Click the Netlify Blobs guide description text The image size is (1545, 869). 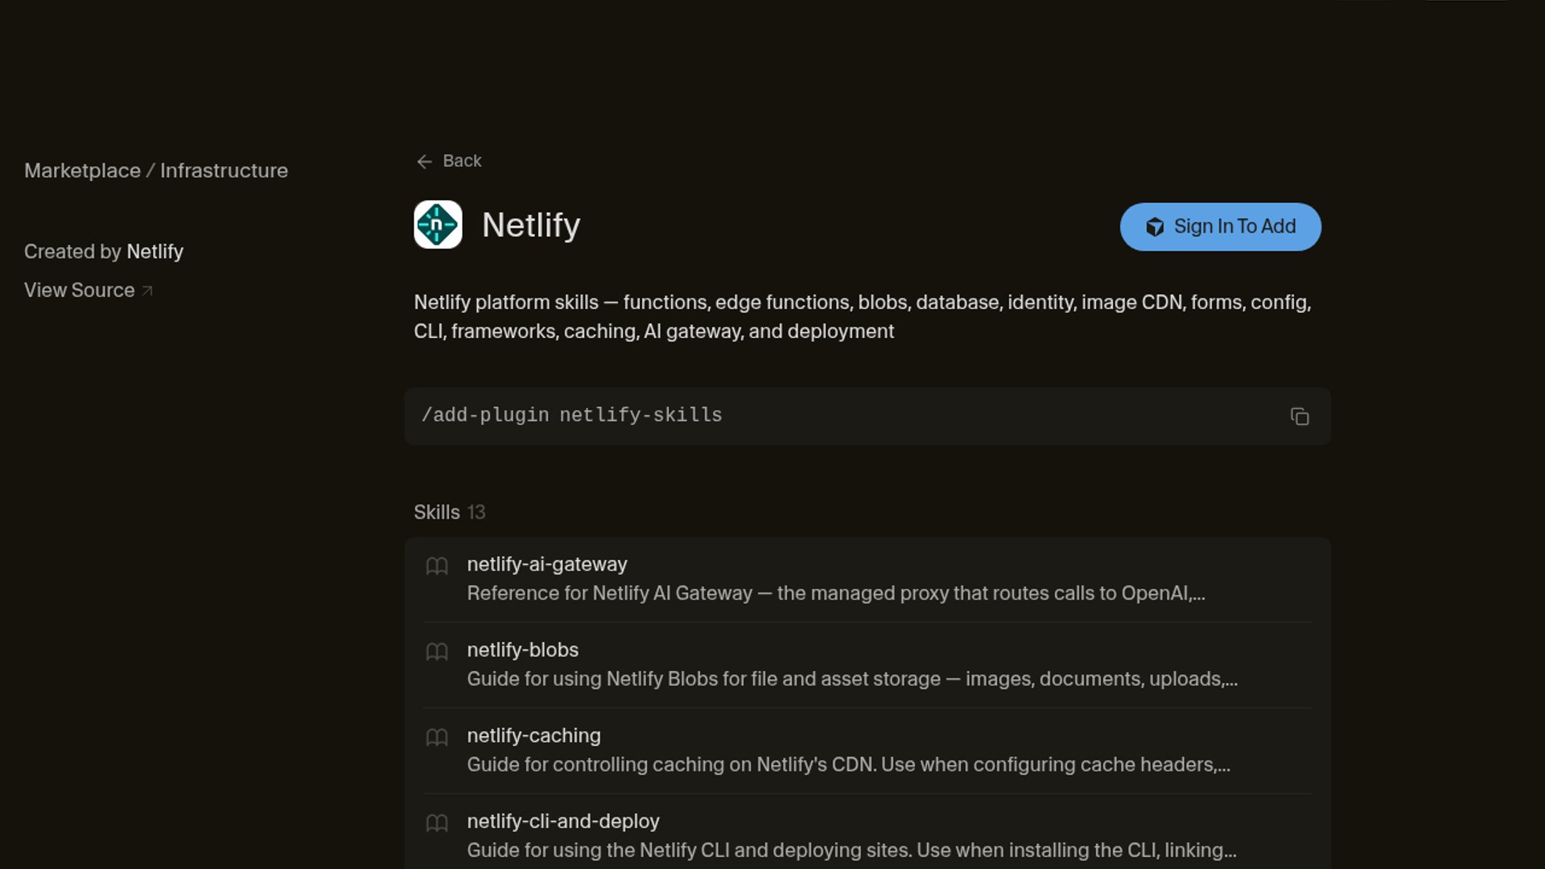point(852,679)
